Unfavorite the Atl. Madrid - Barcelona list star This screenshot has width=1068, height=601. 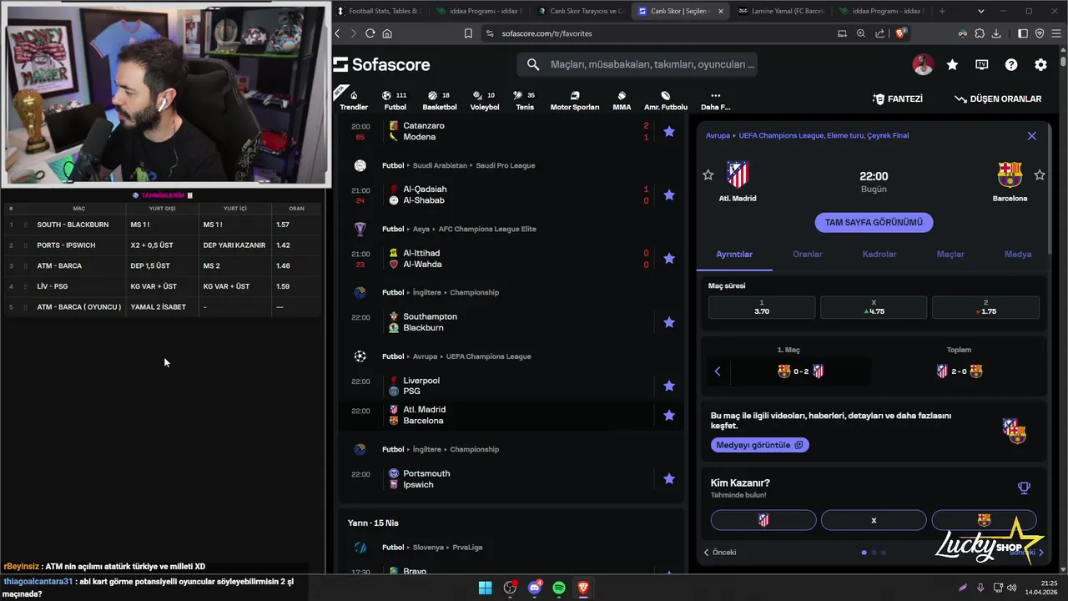669,415
